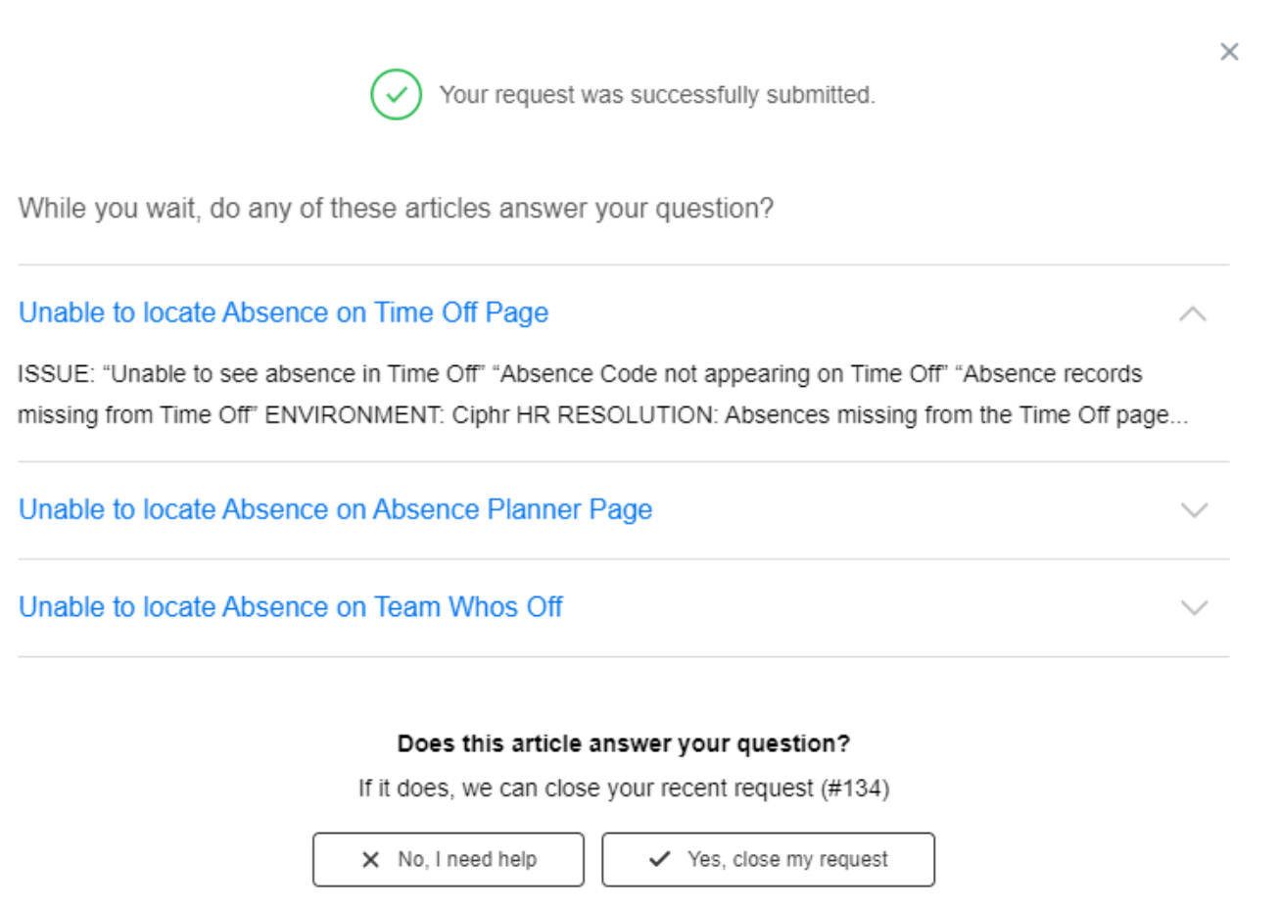The image size is (1279, 909).
Task: Open Unable to locate Absence on Time Off Page
Action: 284,312
